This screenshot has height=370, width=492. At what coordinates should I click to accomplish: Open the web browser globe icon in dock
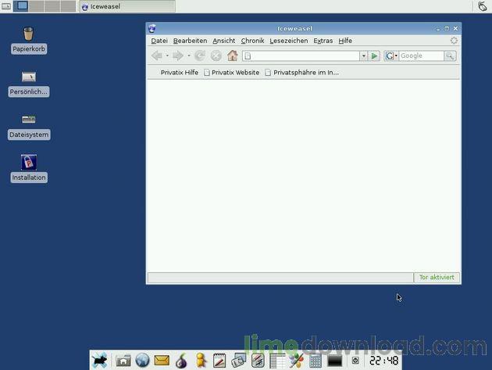click(142, 361)
